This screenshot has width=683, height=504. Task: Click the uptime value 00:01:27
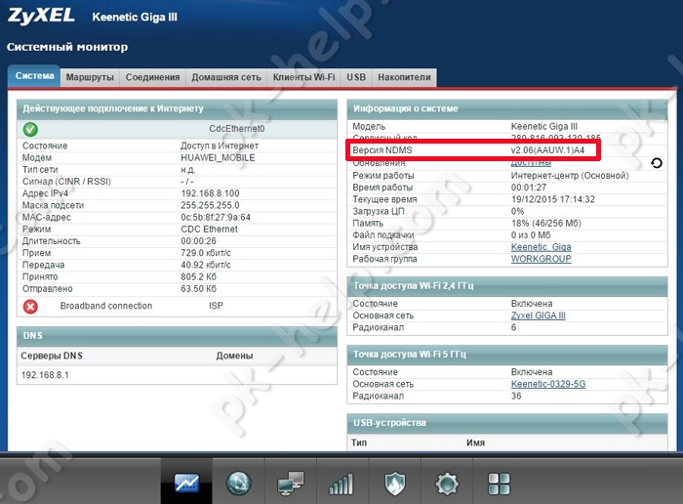point(529,188)
